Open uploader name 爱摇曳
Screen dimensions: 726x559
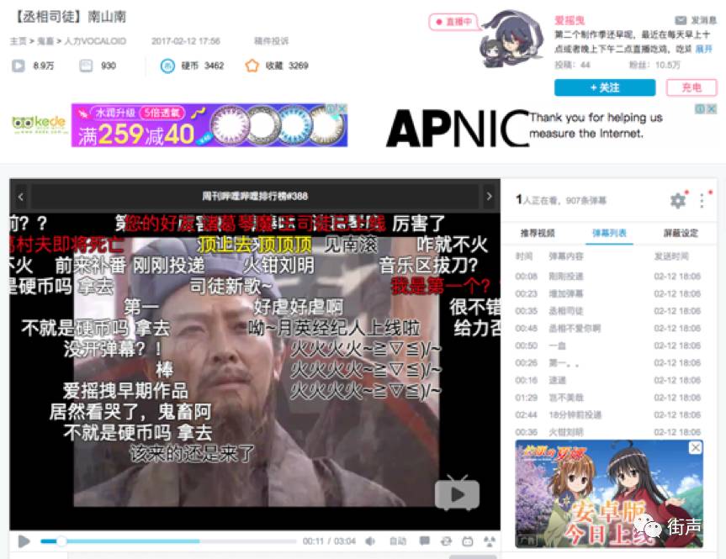570,20
